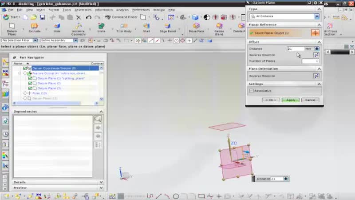Image resolution: width=355 pixels, height=200 pixels.
Task: Click the New file icon
Action: tap(26, 17)
